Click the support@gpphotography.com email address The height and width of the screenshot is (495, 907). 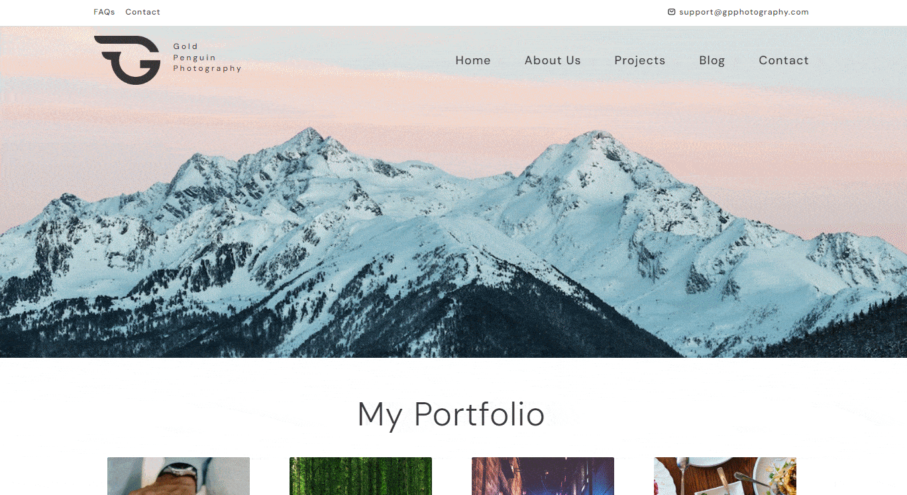(744, 12)
